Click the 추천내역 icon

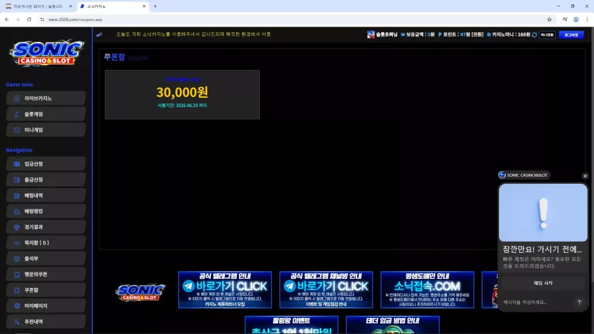pos(17,322)
